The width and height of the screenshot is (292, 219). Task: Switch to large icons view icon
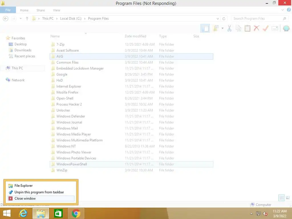click(288, 198)
